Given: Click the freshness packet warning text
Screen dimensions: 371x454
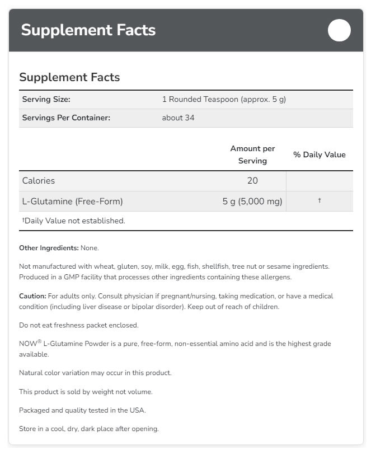Looking at the screenshot, I should point(78,325).
